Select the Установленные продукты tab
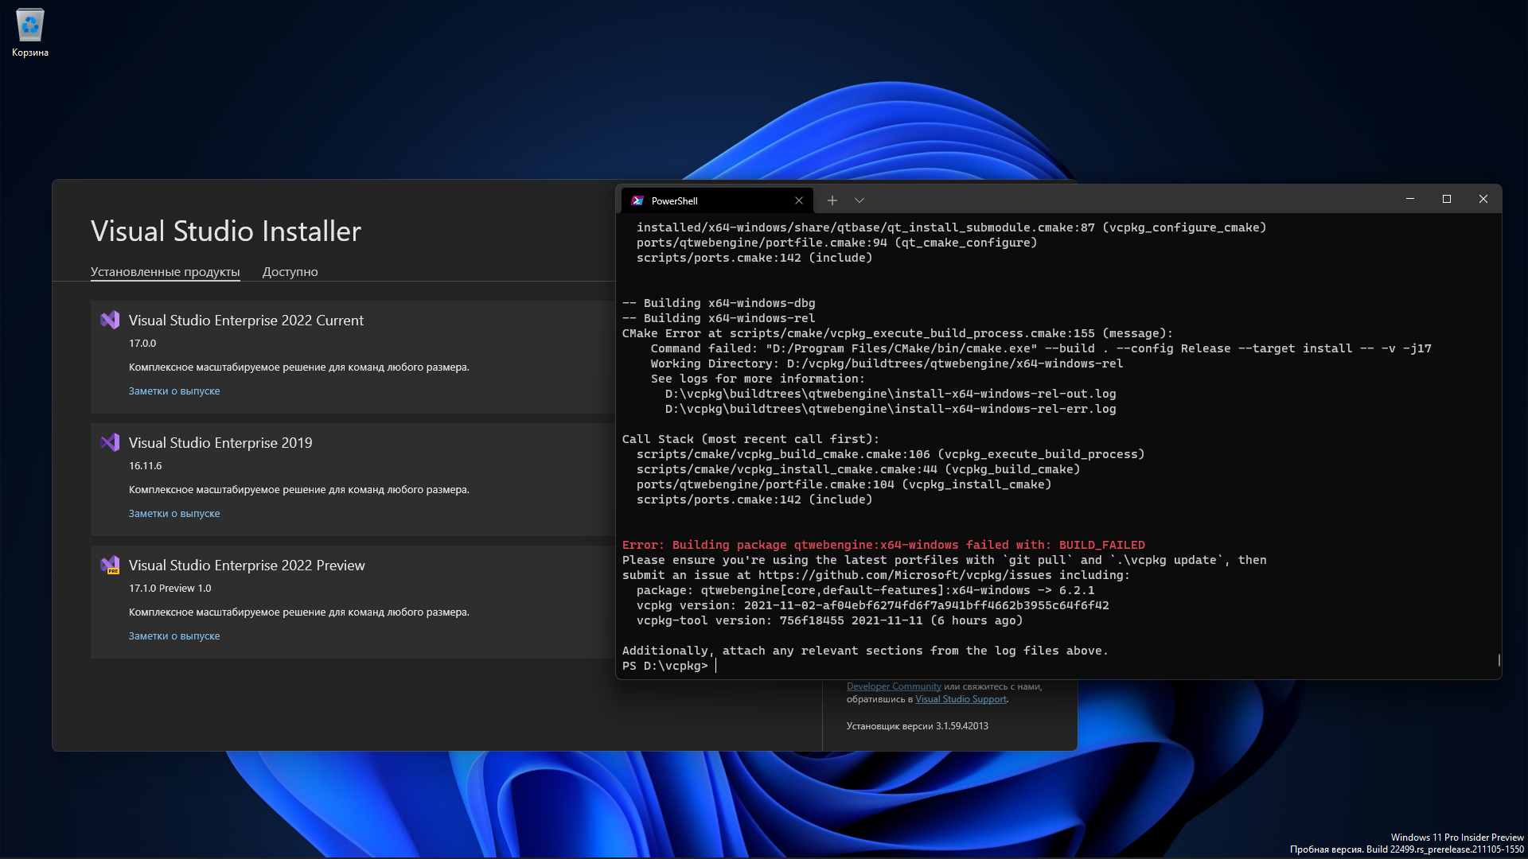 (x=165, y=272)
